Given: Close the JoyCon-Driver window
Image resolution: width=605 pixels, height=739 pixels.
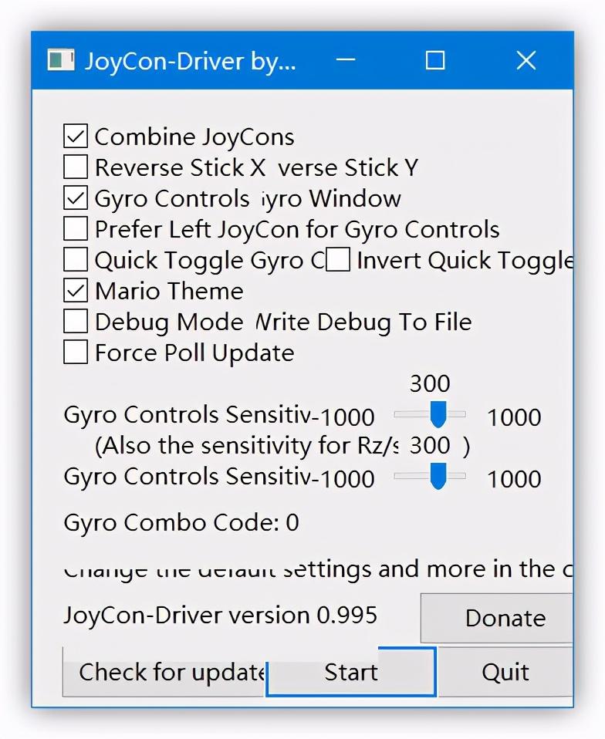Looking at the screenshot, I should tap(526, 60).
